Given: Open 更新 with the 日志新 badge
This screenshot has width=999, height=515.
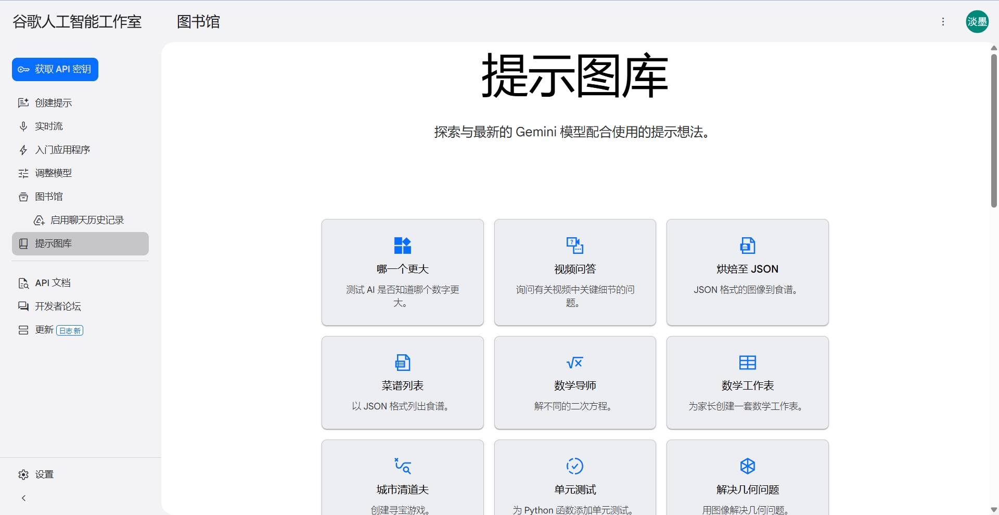Looking at the screenshot, I should point(51,330).
